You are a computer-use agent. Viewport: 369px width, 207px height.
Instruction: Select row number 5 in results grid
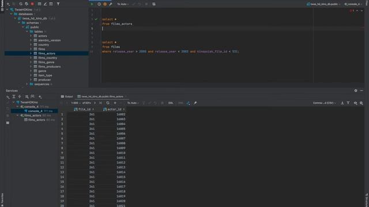(x=62, y=133)
